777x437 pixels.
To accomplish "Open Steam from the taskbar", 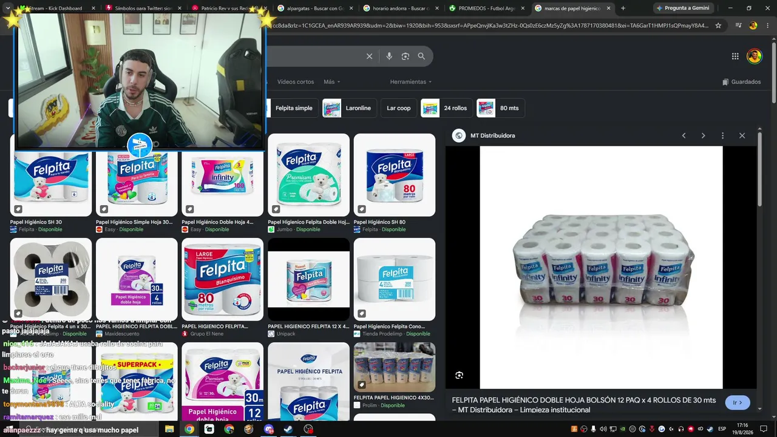I will (x=288, y=429).
